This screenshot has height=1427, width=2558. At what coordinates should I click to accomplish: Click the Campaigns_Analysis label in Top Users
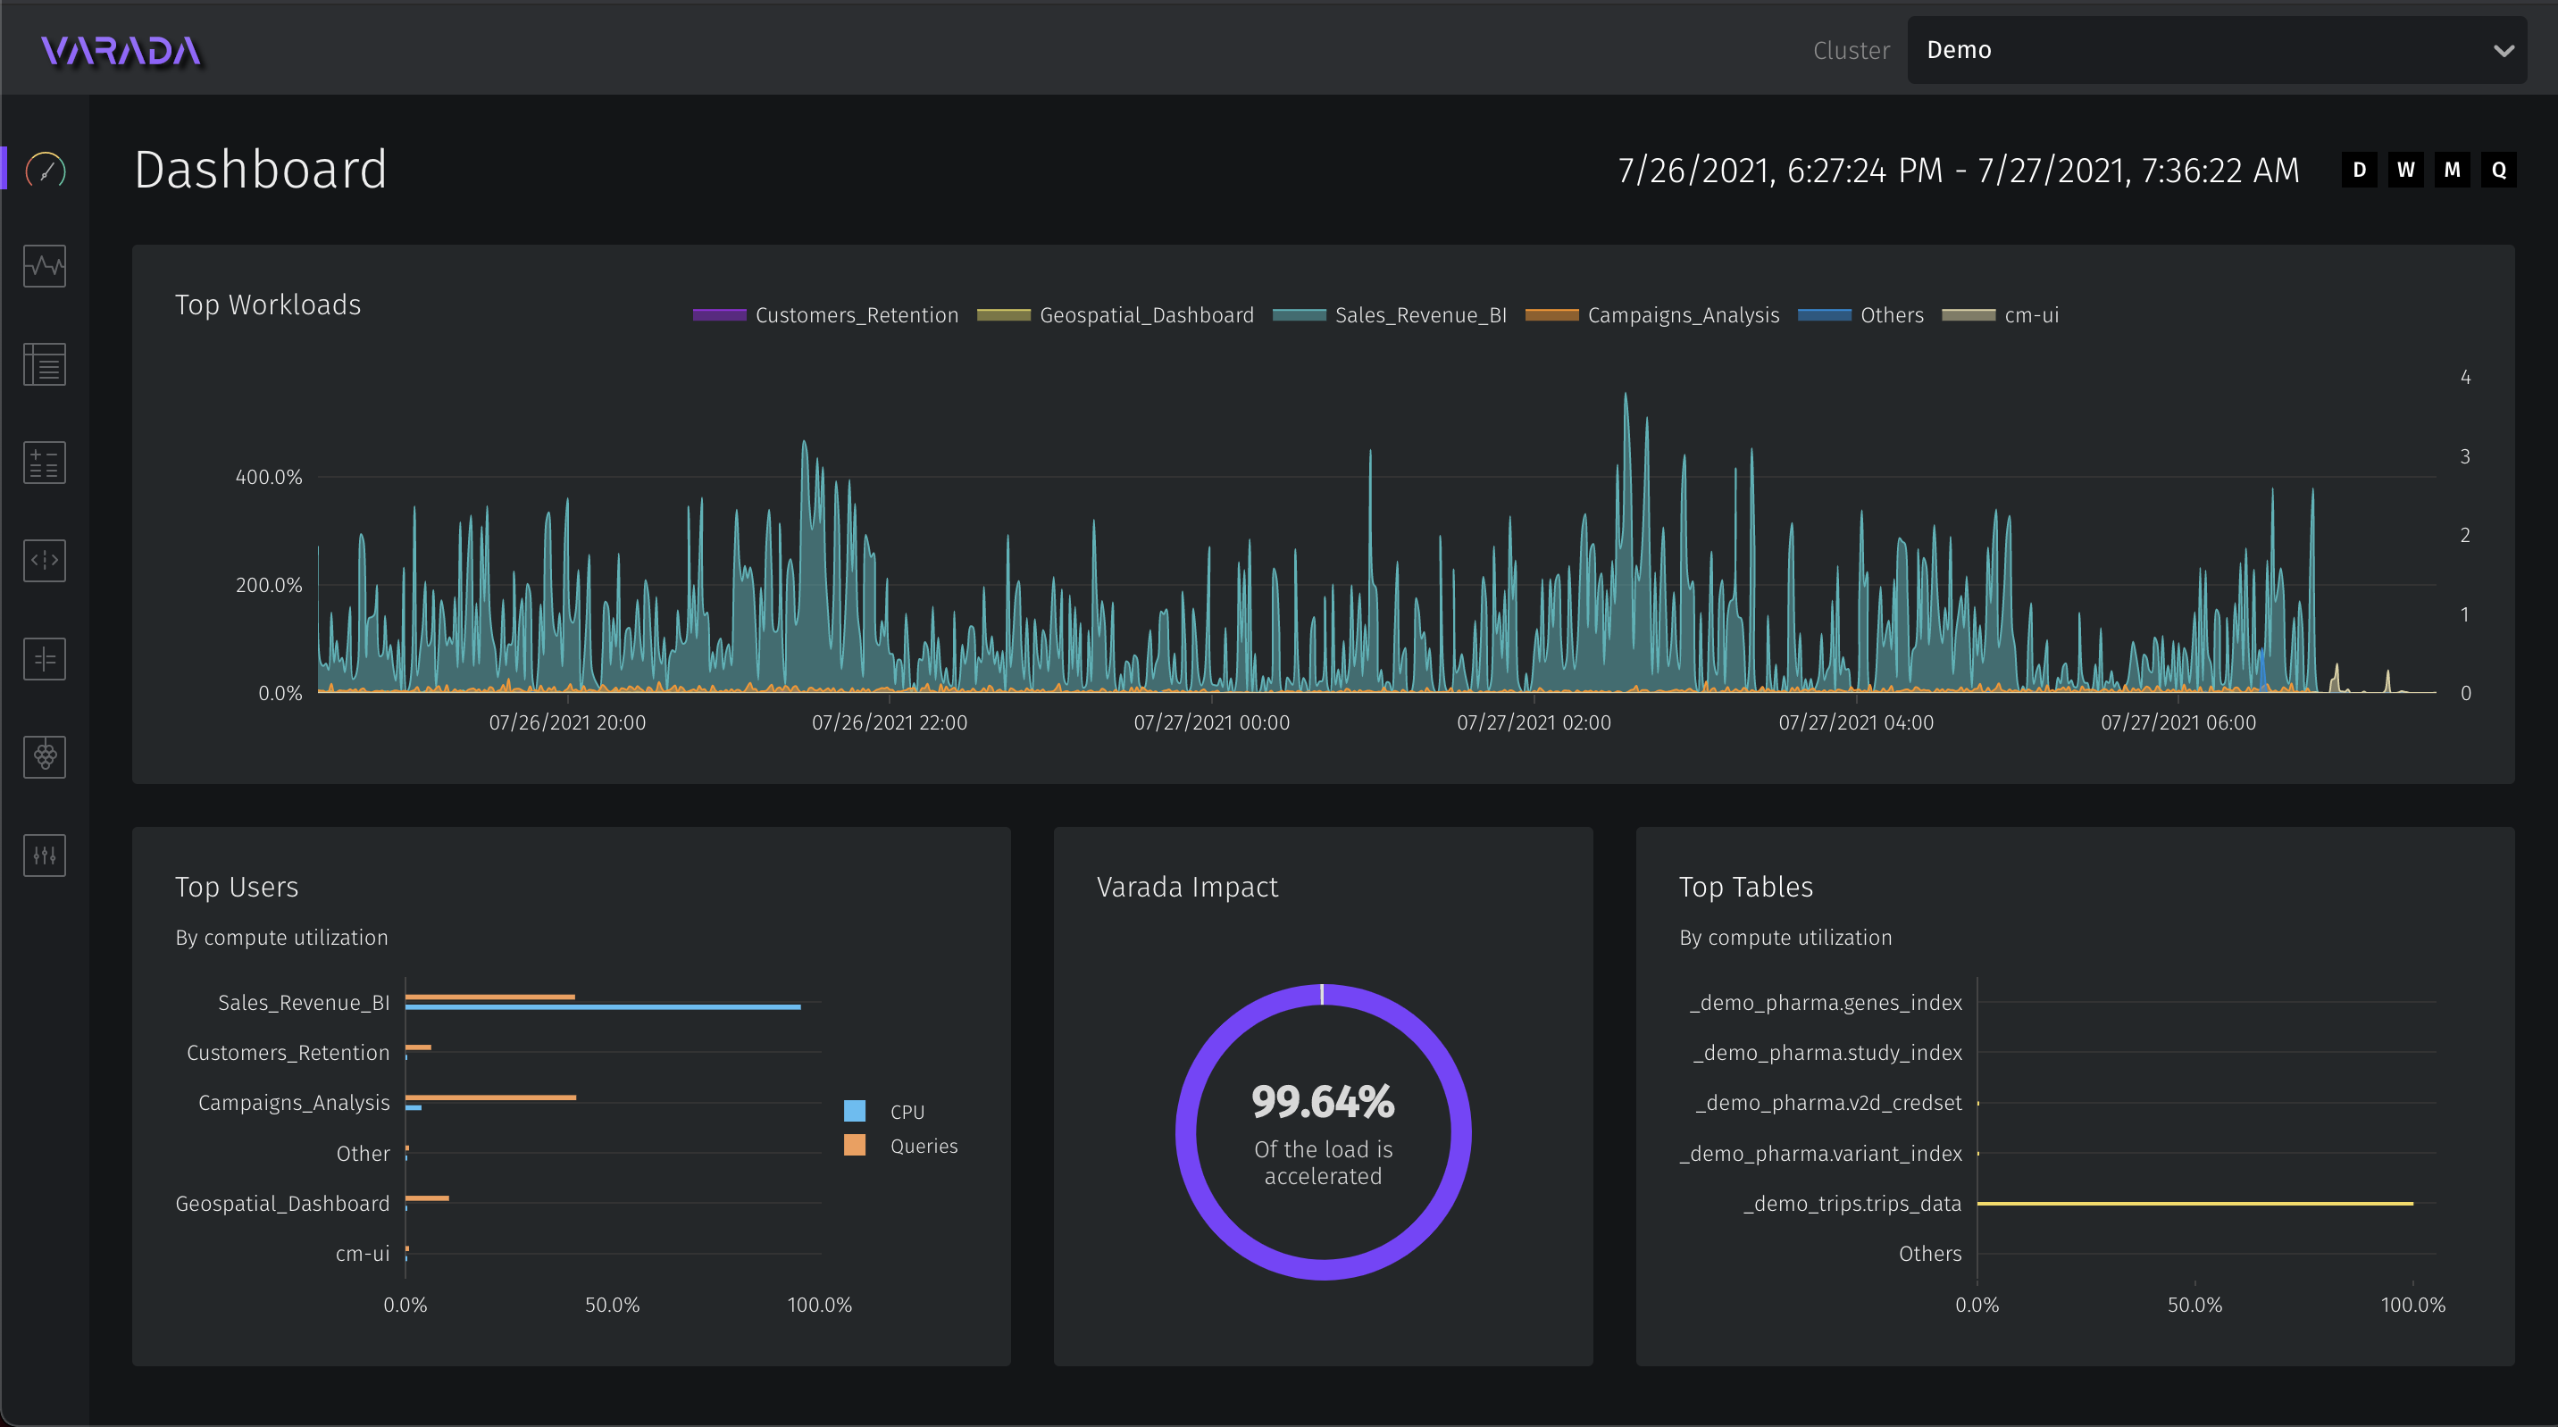[294, 1103]
